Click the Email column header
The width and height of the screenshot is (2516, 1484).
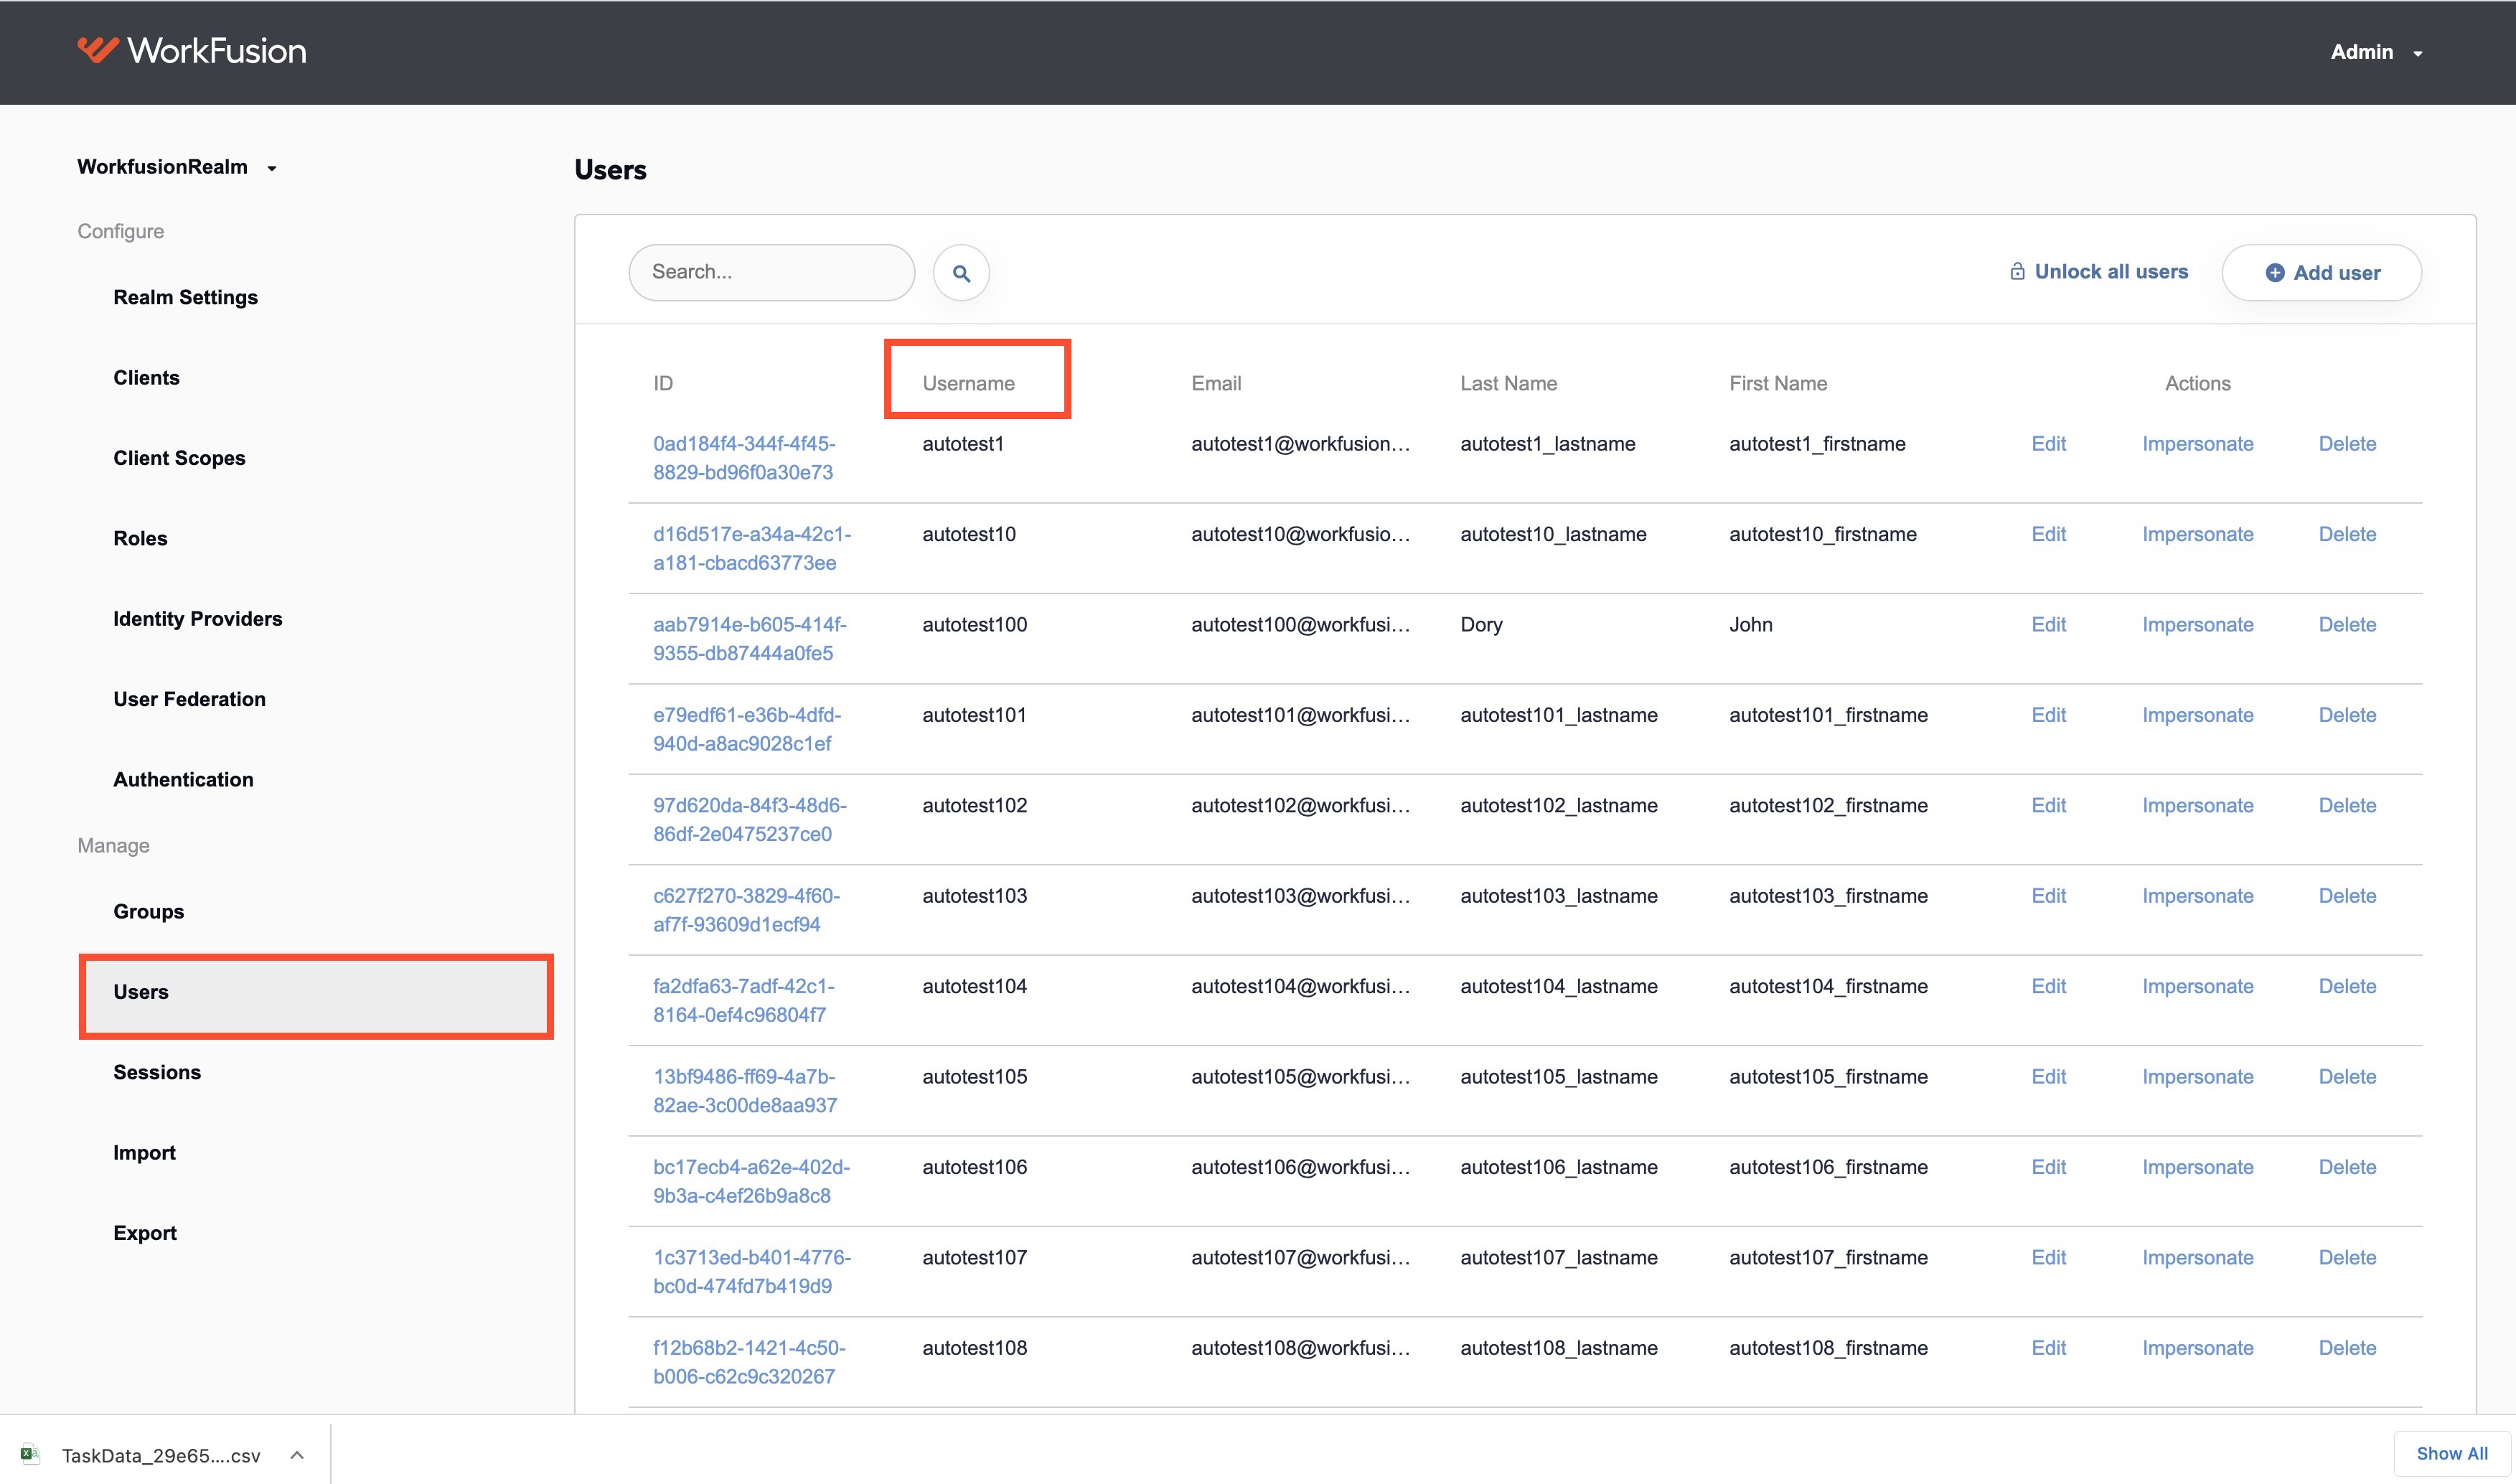[x=1216, y=383]
